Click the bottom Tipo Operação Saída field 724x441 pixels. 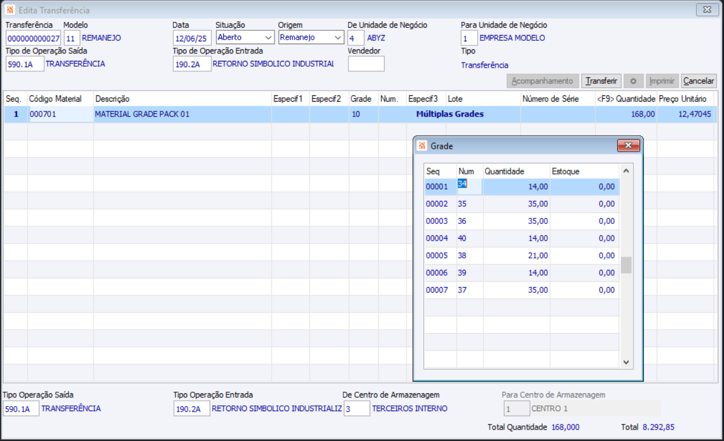pos(21,408)
